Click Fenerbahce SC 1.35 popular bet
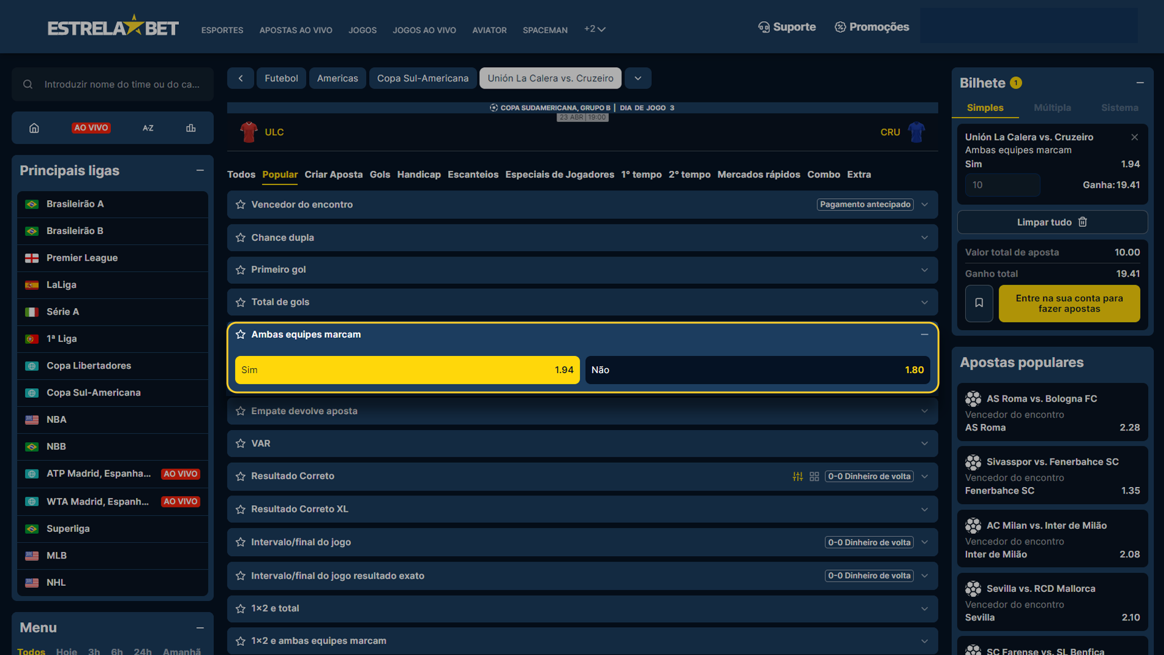1164x655 pixels. (1052, 475)
